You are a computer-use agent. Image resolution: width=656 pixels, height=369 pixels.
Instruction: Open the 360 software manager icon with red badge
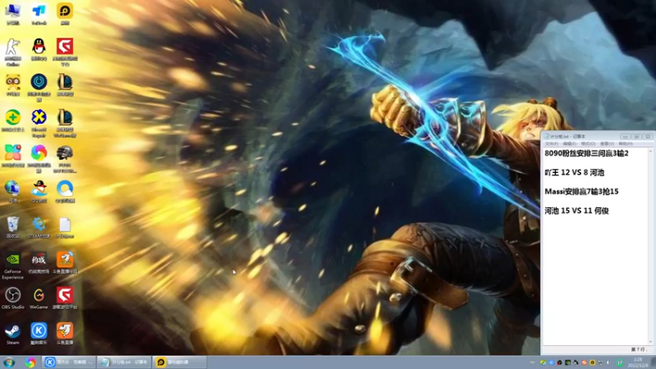tap(13, 156)
